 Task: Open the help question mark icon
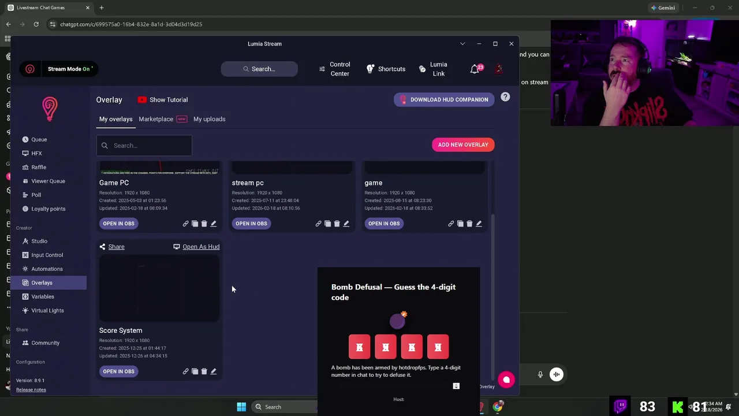[505, 97]
